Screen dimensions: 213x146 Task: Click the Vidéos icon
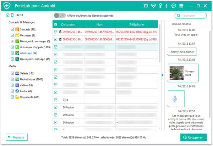coord(17,85)
